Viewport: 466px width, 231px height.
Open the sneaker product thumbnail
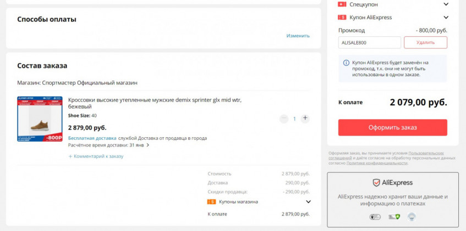[40, 119]
